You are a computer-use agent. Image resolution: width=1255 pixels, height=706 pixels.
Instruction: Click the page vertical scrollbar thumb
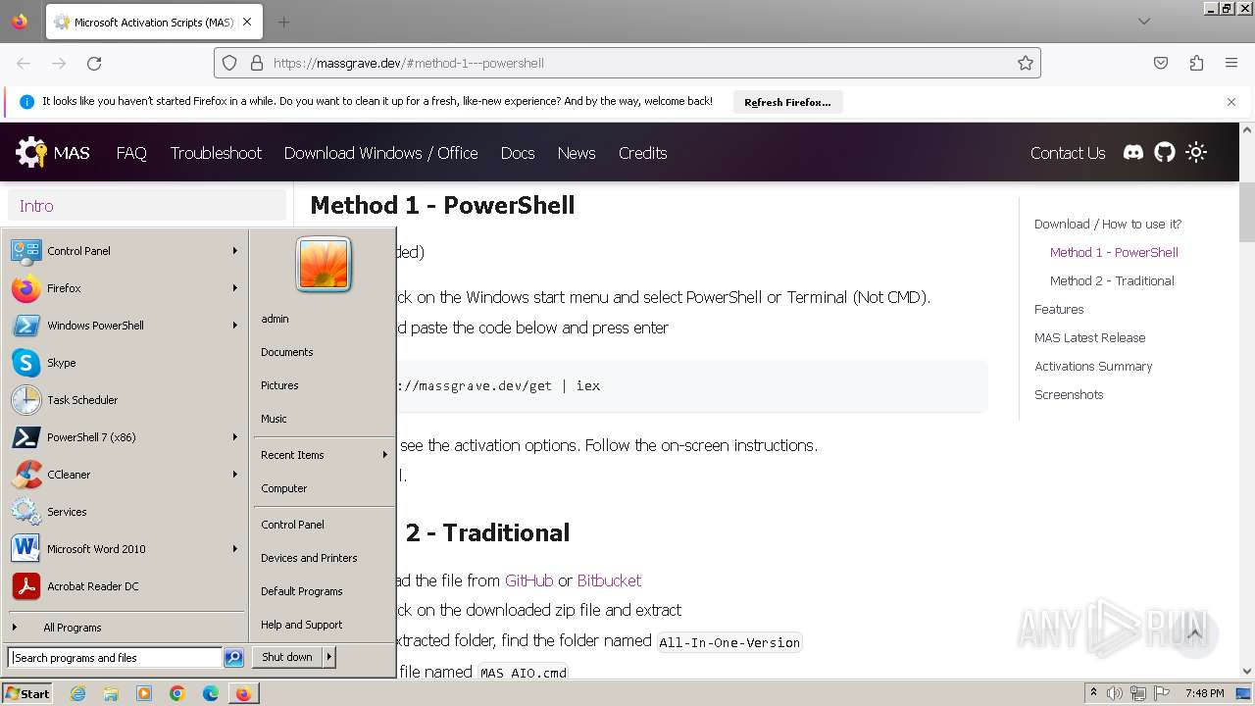pyautogui.click(x=1247, y=212)
